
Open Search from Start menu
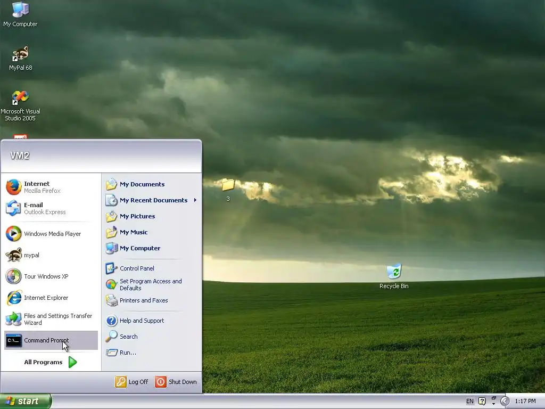[x=152, y=337]
